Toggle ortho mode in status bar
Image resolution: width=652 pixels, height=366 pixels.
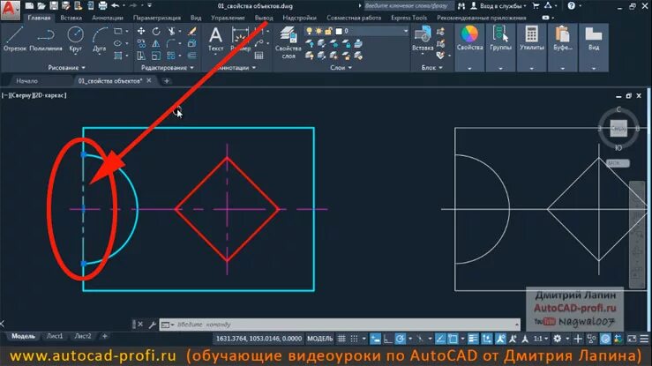pos(387,339)
